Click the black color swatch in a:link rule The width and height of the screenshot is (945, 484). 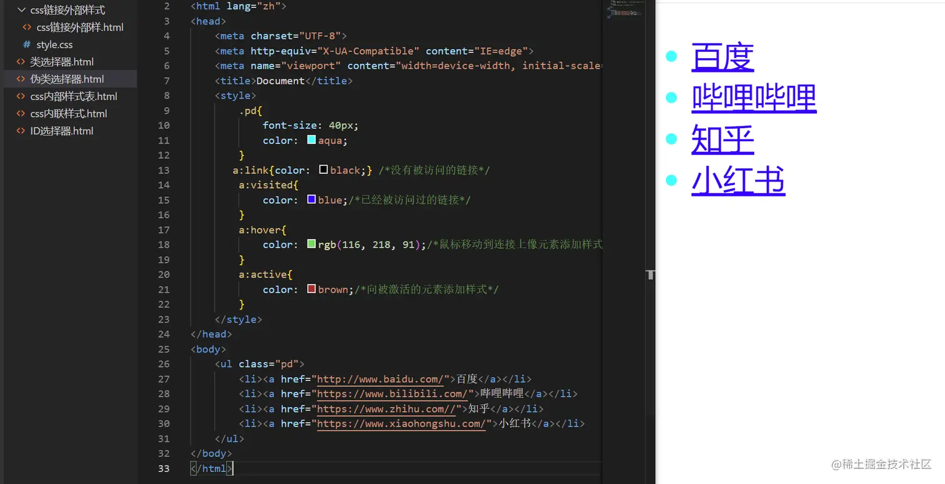coord(324,169)
